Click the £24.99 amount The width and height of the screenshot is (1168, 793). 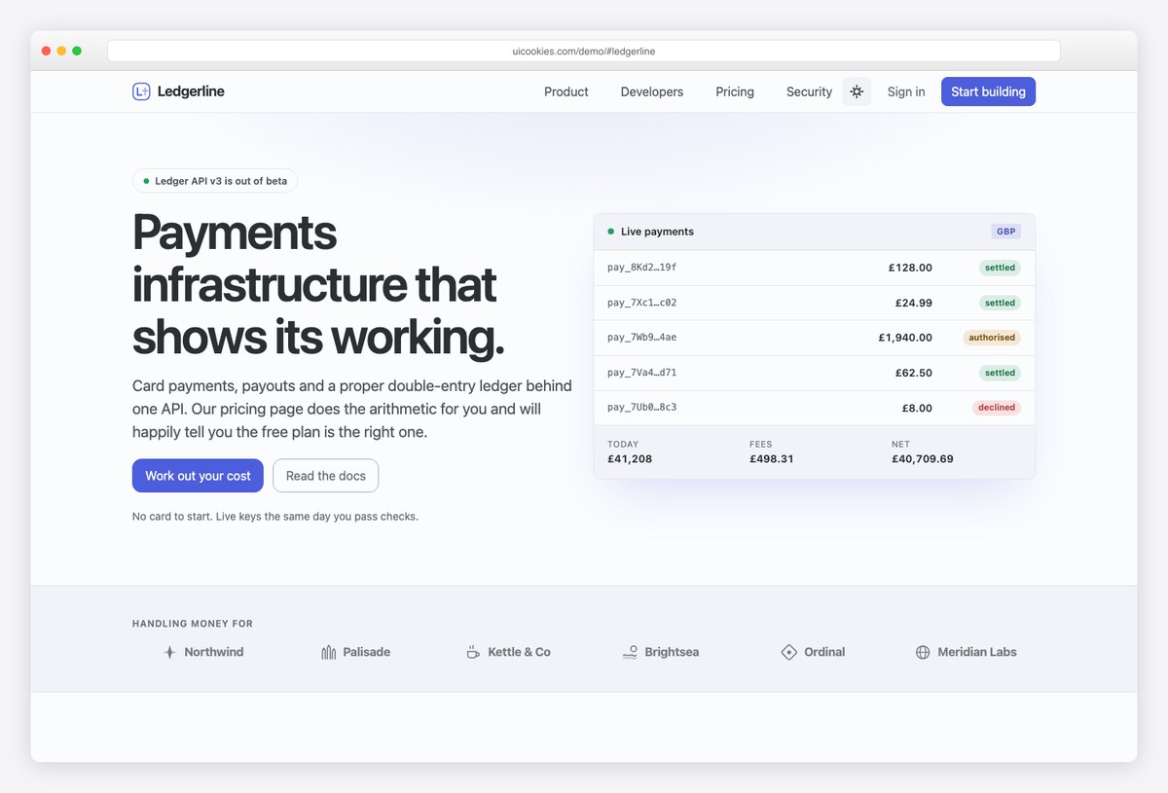pos(914,303)
